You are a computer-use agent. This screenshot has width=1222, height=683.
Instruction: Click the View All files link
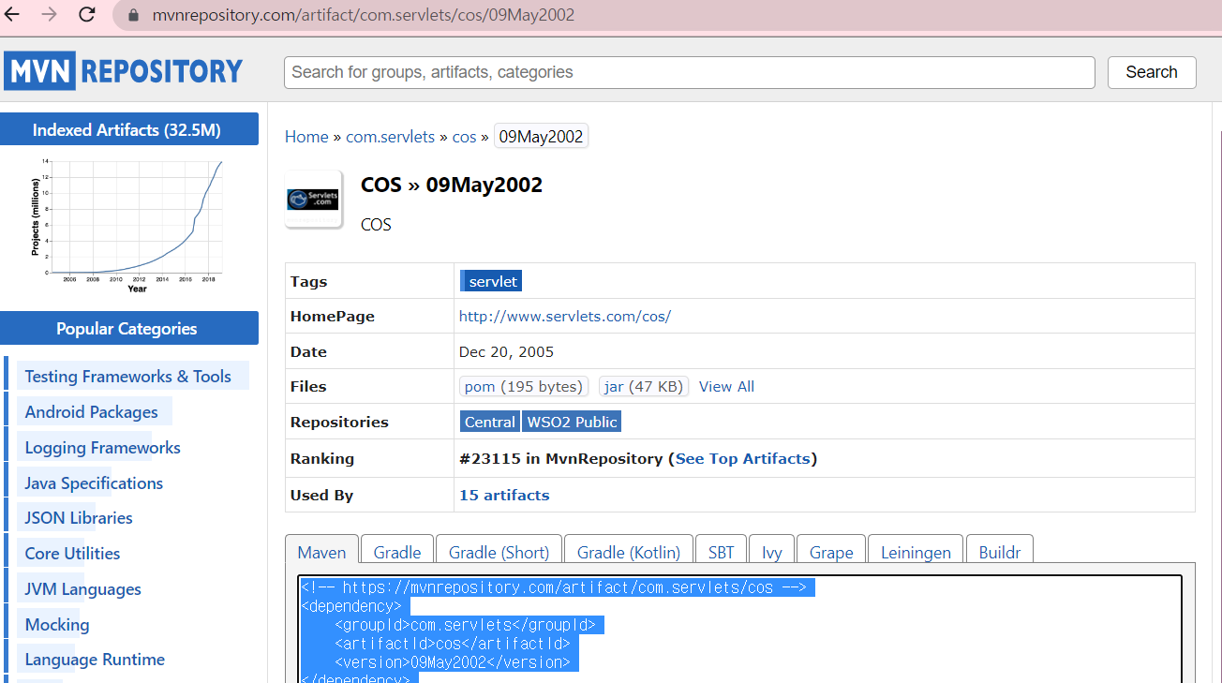pos(726,387)
